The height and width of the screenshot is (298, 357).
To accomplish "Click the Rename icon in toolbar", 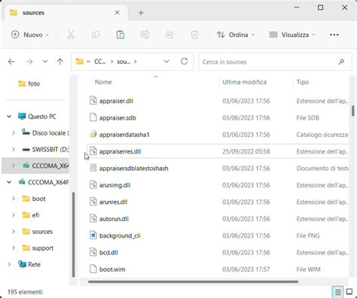I will click(145, 35).
